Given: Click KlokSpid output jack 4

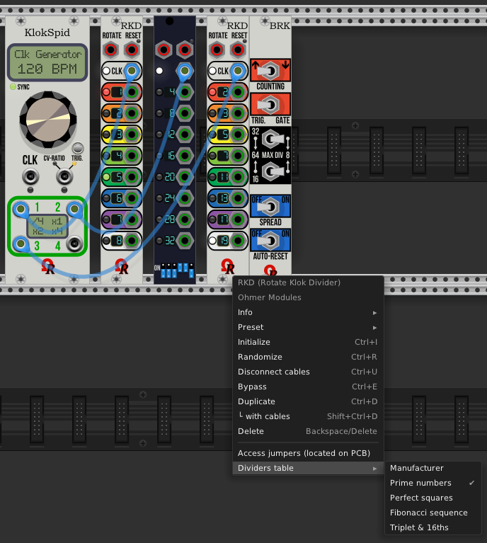Looking at the screenshot, I should pyautogui.click(x=74, y=244).
